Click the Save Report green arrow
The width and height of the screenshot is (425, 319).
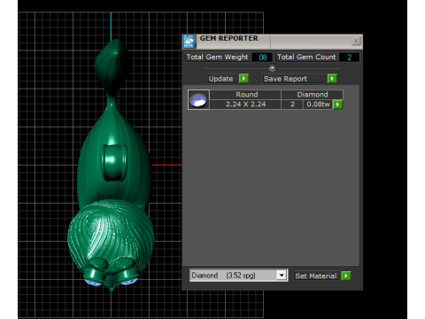[x=332, y=79]
